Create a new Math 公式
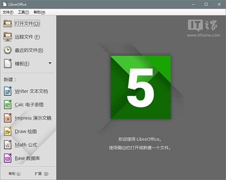Viewport: 226px width, 180px height. click(x=26, y=145)
